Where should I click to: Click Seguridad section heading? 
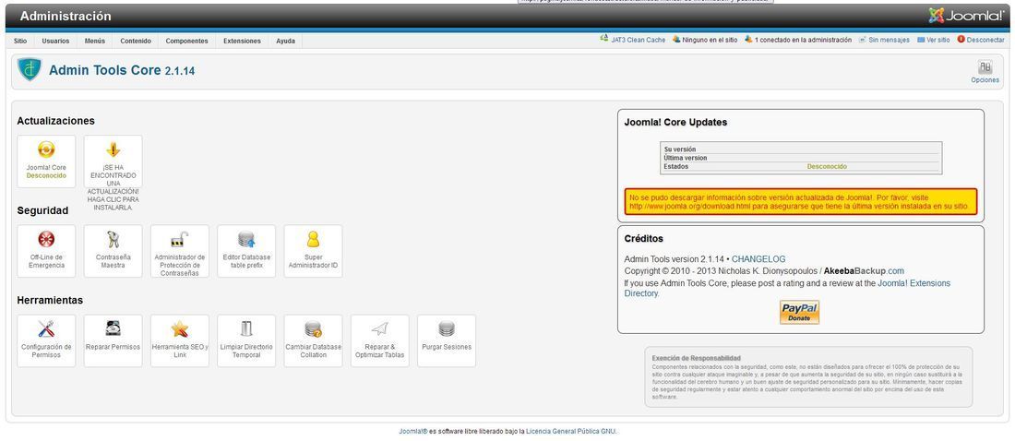(x=42, y=210)
